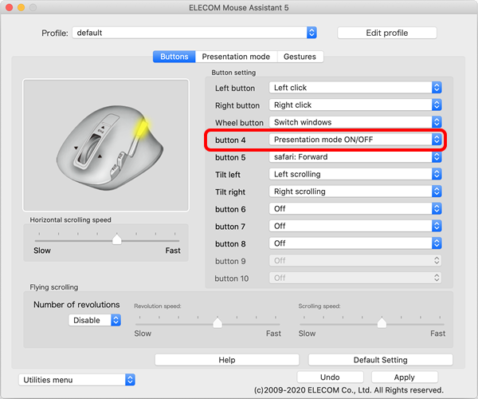Open Number of revolutions dropdown showing Disable
Image resolution: width=478 pixels, height=399 pixels.
(x=95, y=320)
